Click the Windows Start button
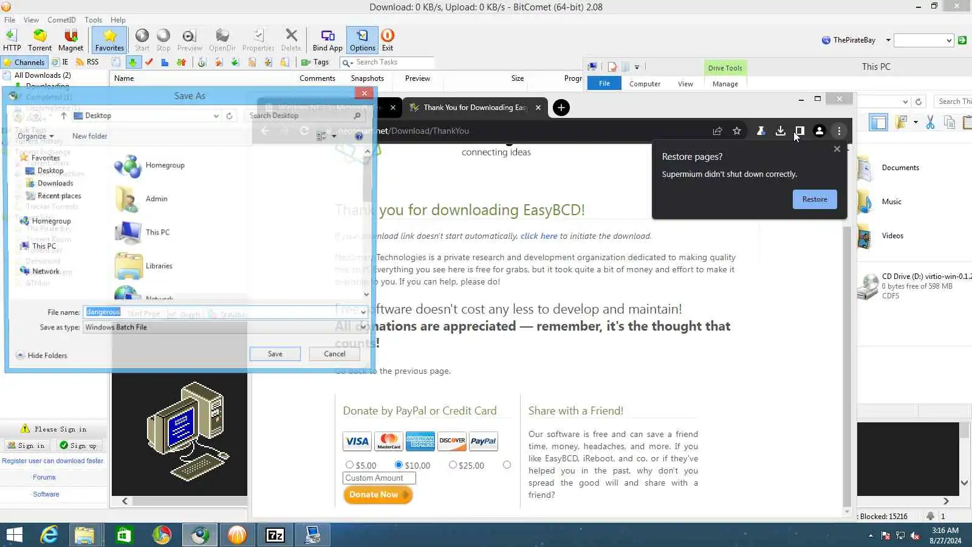This screenshot has width=972, height=547. point(14,535)
